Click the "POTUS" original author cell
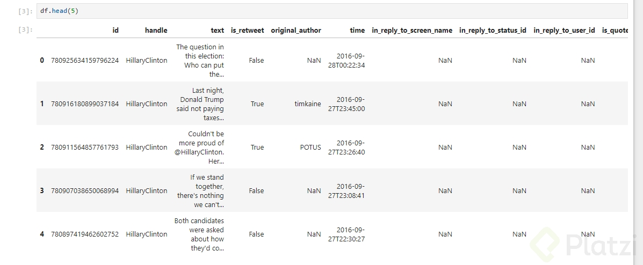 pyautogui.click(x=310, y=148)
